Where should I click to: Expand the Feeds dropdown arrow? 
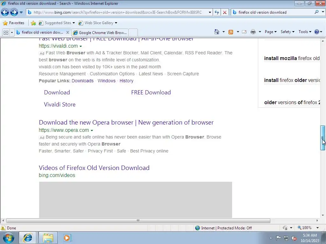click(238, 32)
